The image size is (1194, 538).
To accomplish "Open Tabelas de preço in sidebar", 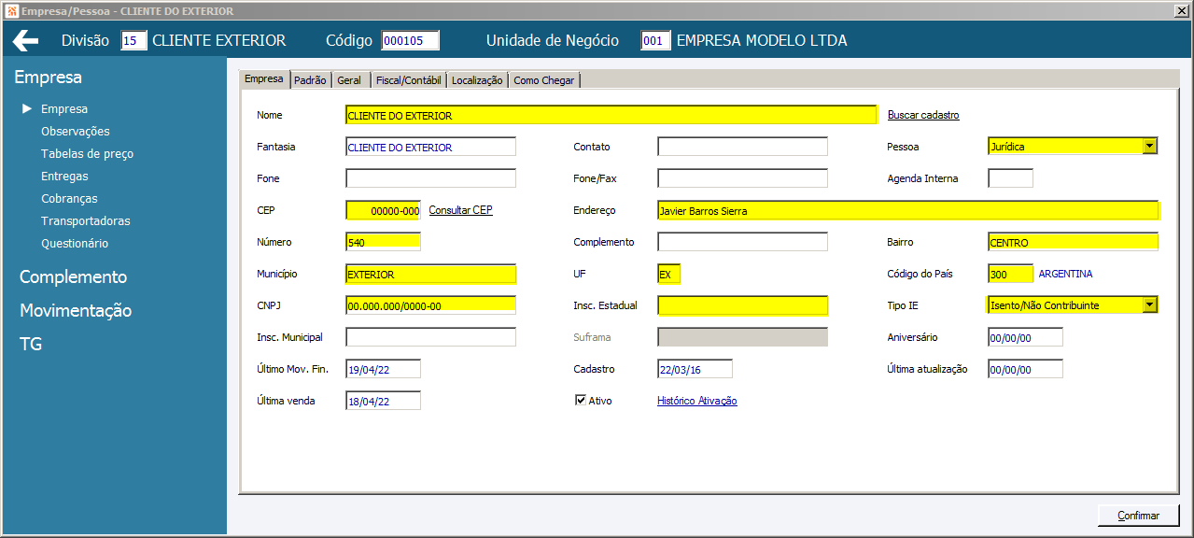I will (87, 154).
